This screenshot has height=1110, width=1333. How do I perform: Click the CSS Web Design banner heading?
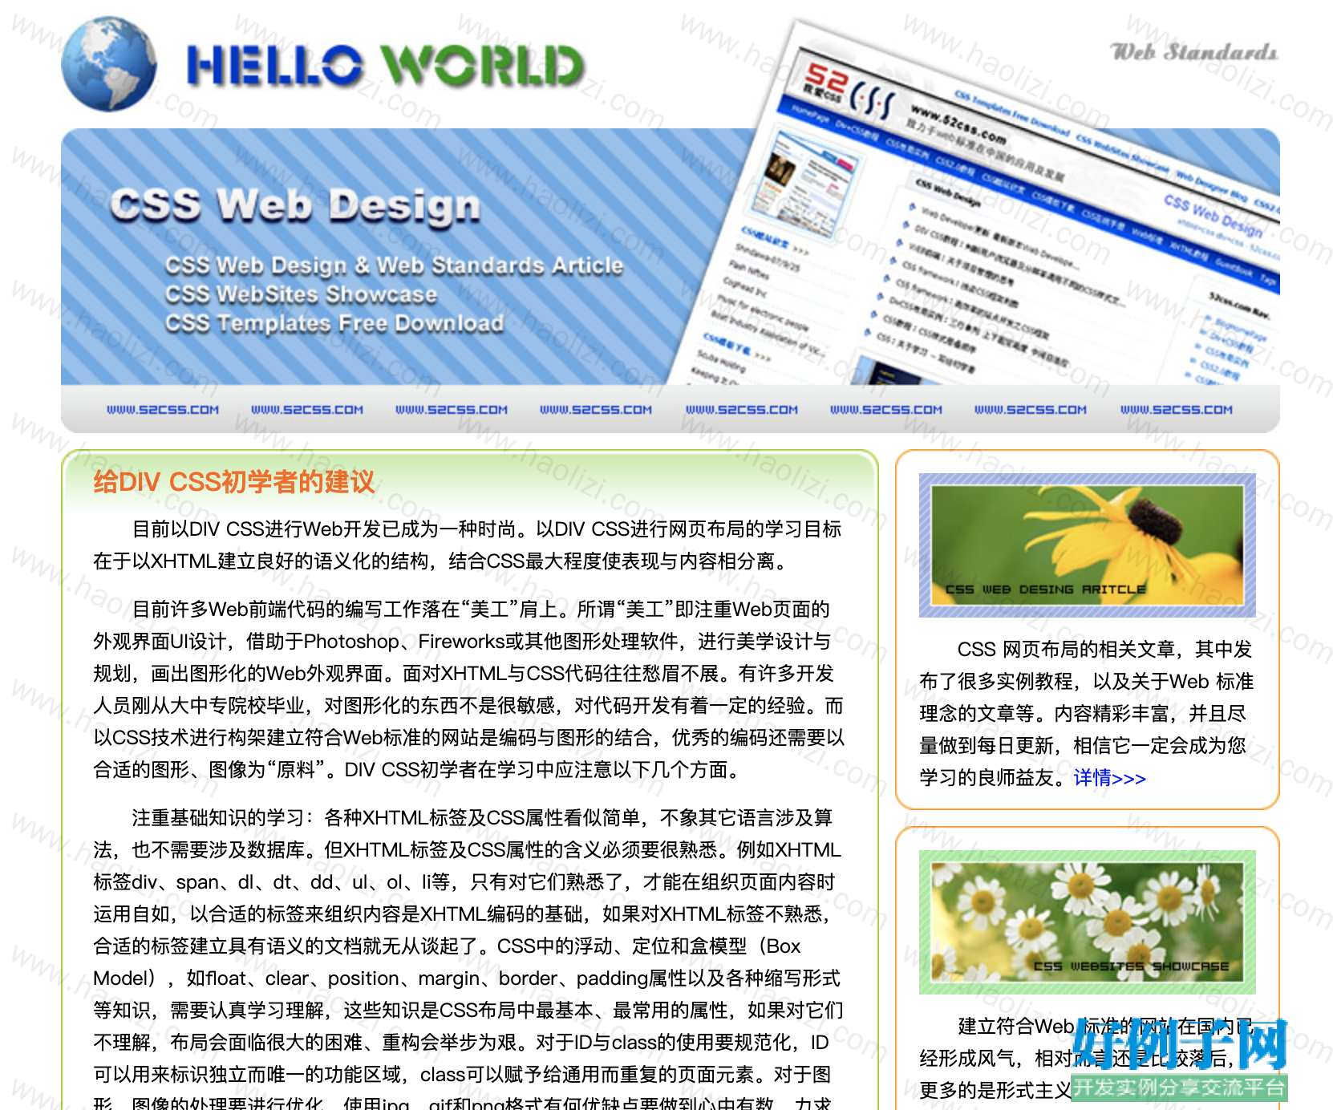point(295,205)
